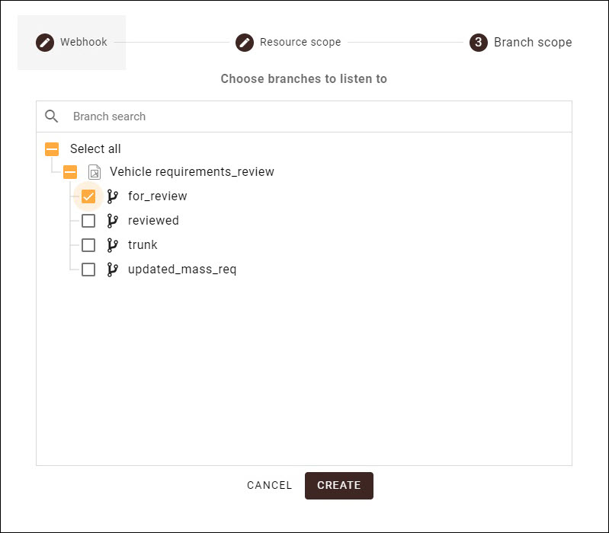Click the Webhook step pencil icon
609x533 pixels.
pos(45,43)
